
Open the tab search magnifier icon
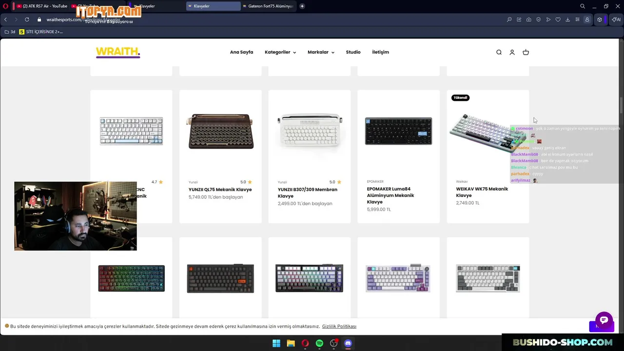583,6
